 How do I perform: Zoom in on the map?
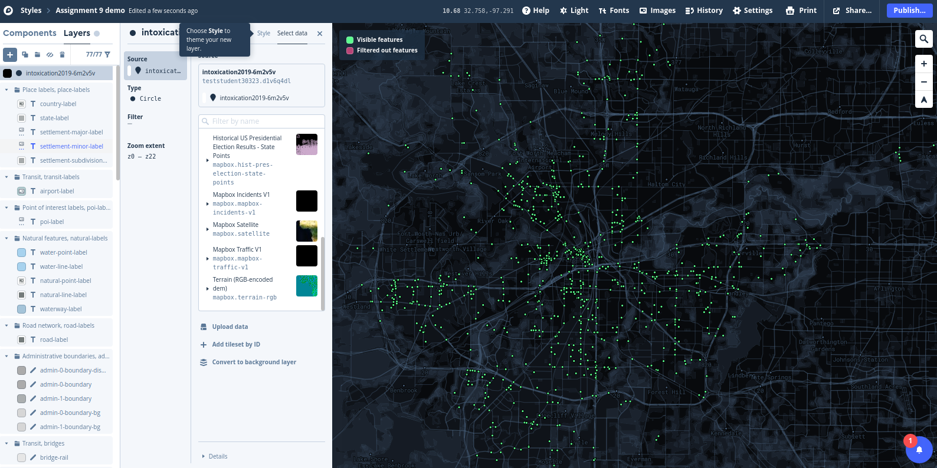pos(924,64)
